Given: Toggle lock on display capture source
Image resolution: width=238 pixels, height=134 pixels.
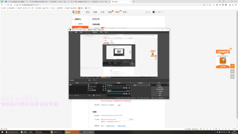Looking at the screenshot, I should point(106,90).
